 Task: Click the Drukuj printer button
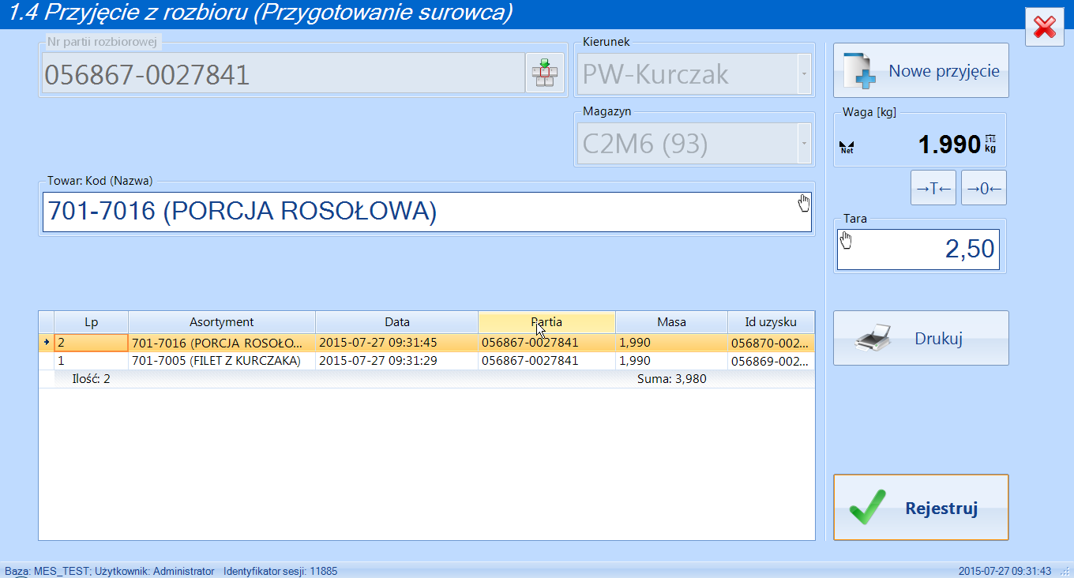(x=921, y=338)
